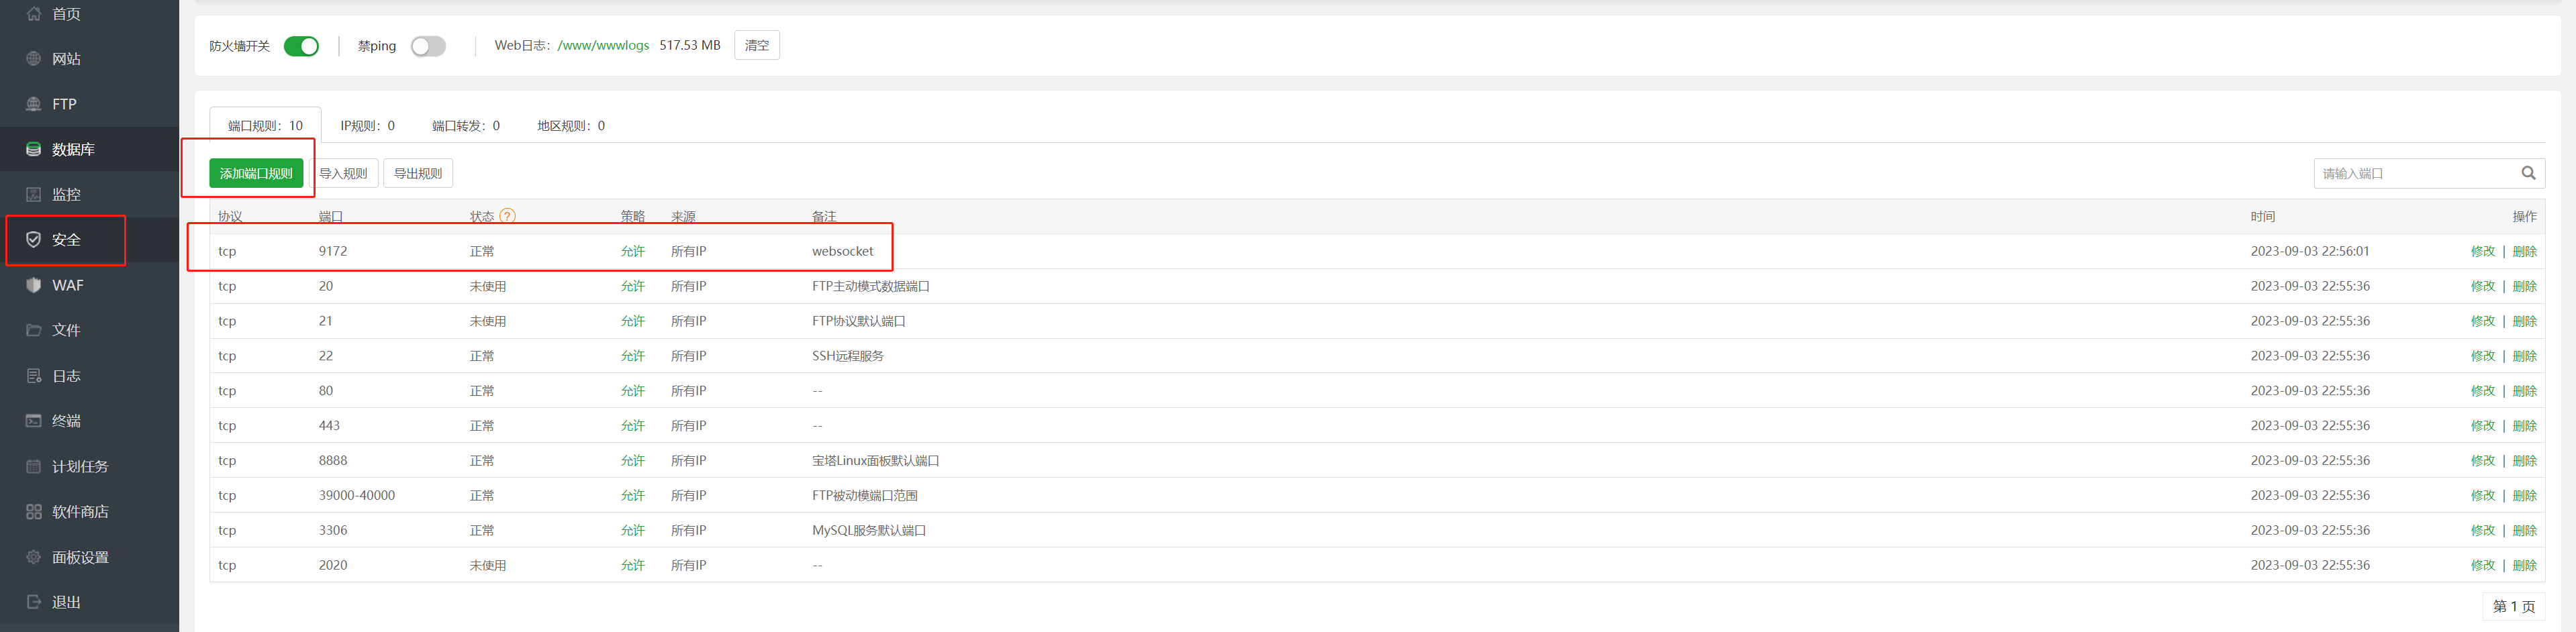Image resolution: width=2576 pixels, height=632 pixels.
Task: Click 删除 for port 3306 row
Action: click(x=2524, y=531)
